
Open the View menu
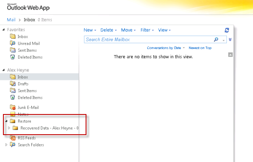[x=164, y=30]
